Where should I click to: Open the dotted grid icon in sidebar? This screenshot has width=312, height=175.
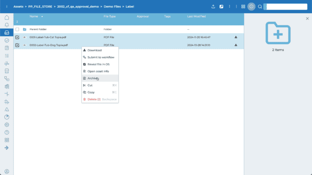click(x=7, y=64)
